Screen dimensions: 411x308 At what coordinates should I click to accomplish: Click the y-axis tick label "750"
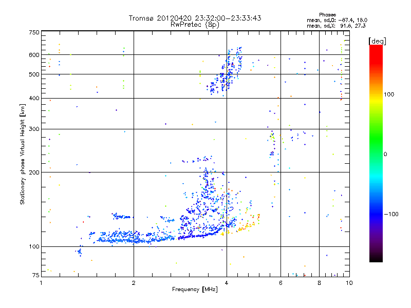click(x=34, y=32)
